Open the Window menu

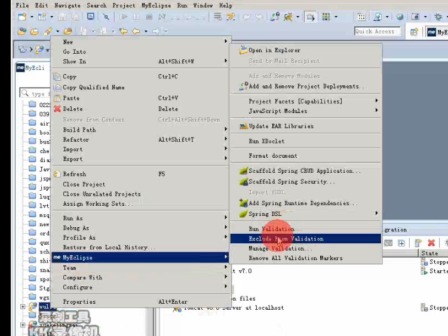(203, 5)
